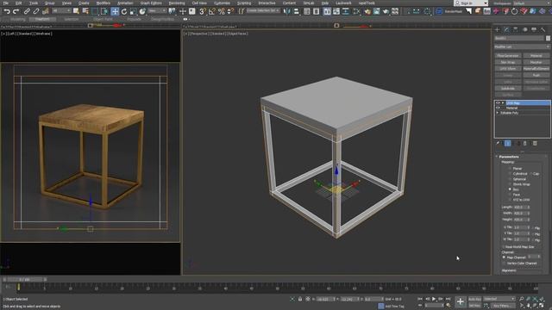Click the Redo arrow icon

point(16,11)
